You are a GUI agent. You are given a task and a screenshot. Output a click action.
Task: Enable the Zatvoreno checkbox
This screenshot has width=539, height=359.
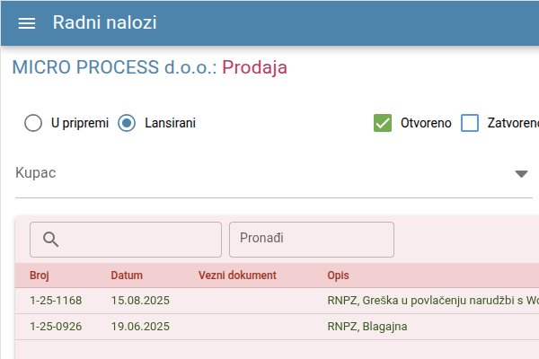point(470,123)
